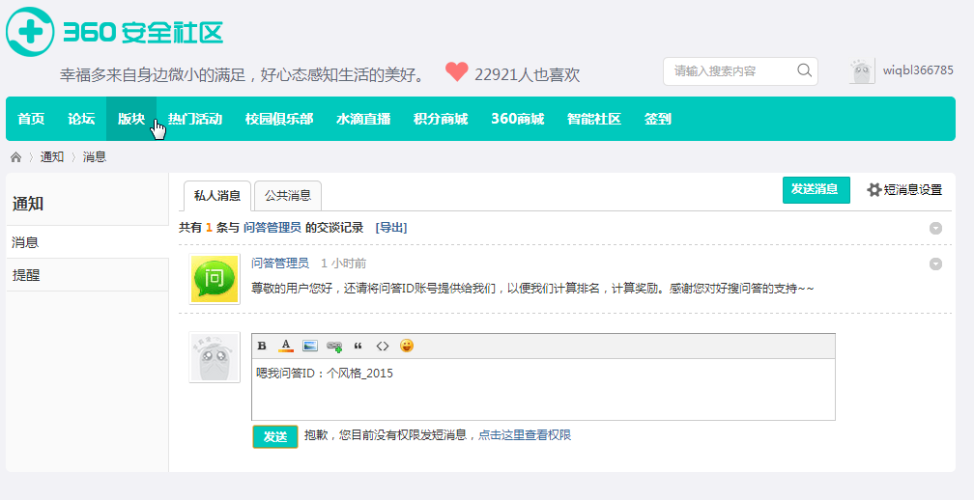Click the search magnifier icon
Screen dimensions: 974x500
804,70
